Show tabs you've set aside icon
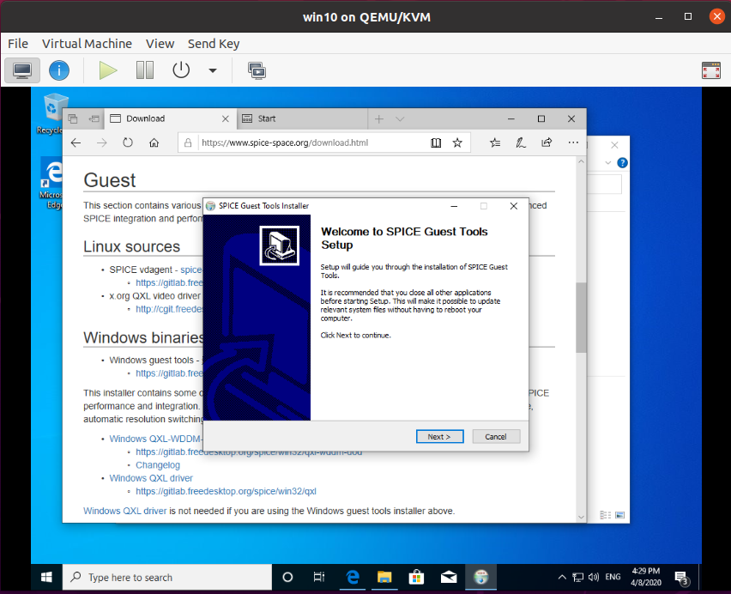Screen dimensions: 731x594 tap(73, 119)
